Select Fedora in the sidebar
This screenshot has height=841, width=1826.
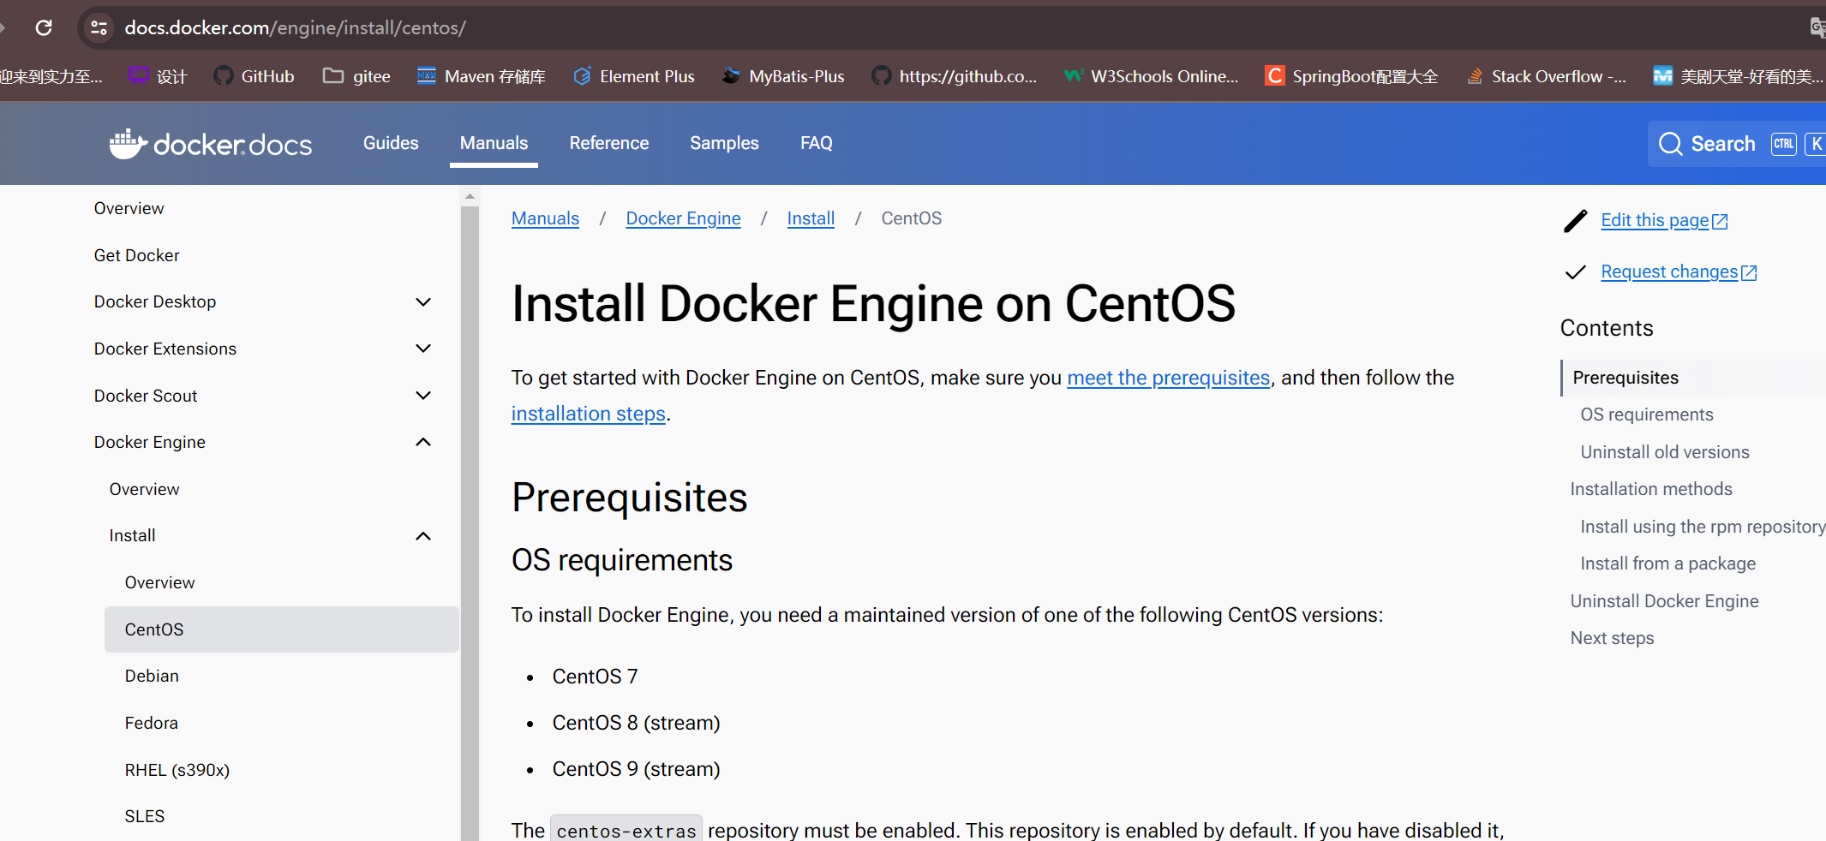click(151, 723)
